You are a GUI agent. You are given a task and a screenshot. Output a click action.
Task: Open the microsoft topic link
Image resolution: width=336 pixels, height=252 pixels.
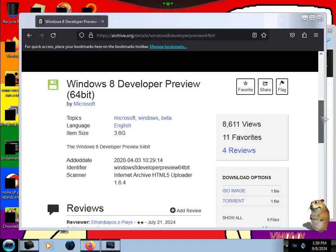coord(124,118)
